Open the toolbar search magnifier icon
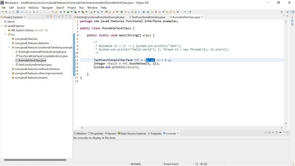 coord(282,12)
